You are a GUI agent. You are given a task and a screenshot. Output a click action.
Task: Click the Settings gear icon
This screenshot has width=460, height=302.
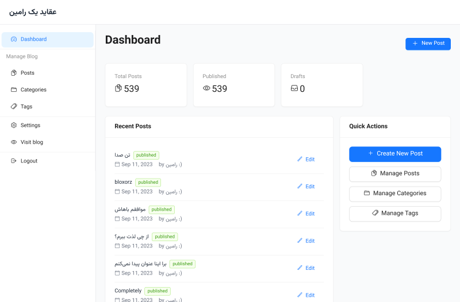[14, 125]
